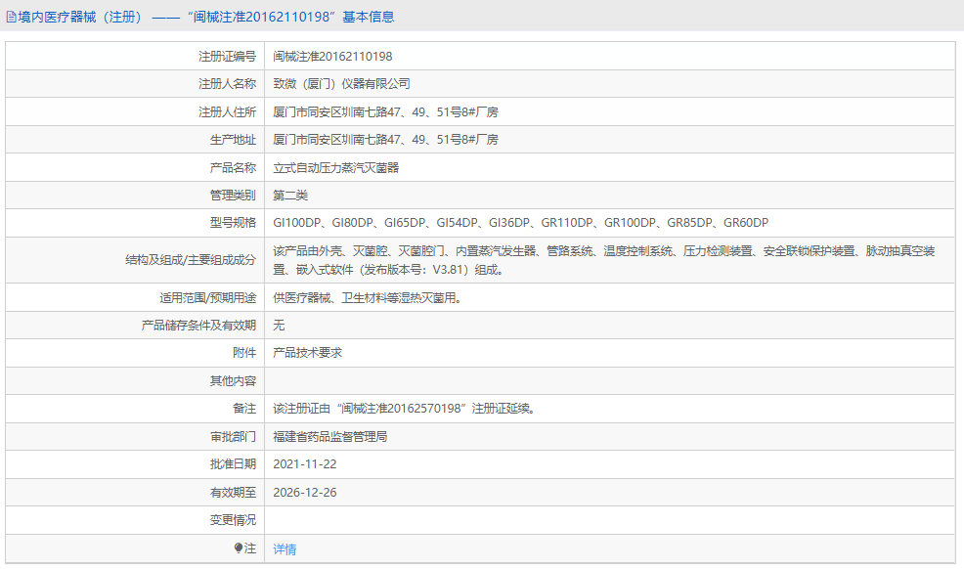964x569 pixels.
Task: Click the lightbulb icon beside 注
Action: point(239,547)
